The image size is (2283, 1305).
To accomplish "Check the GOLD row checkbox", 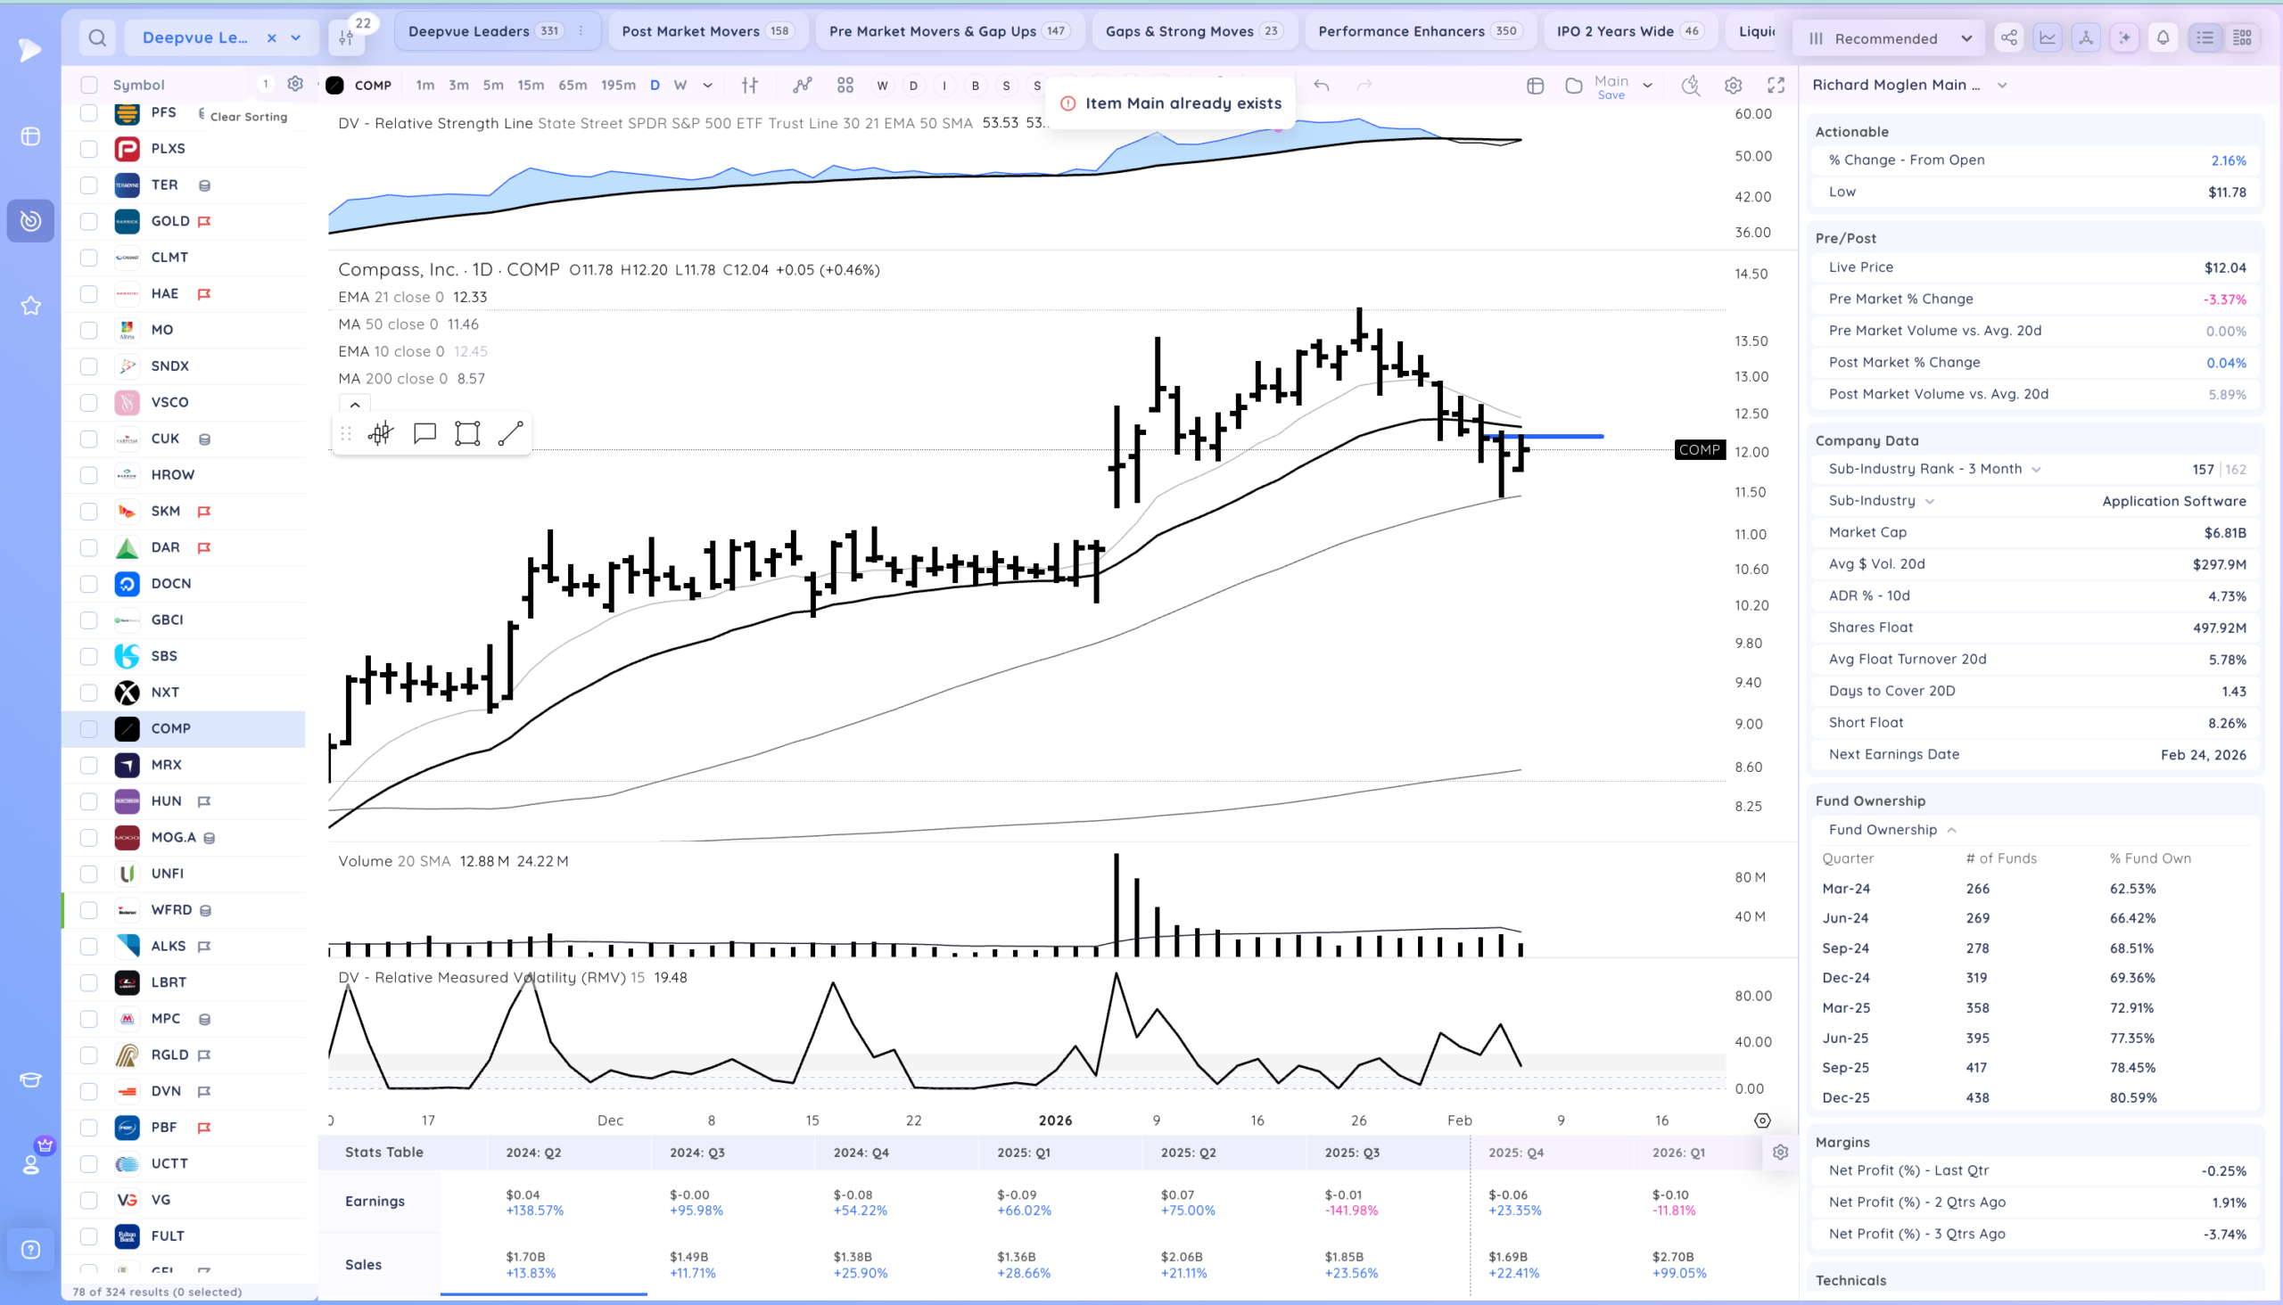I will click(x=89, y=221).
